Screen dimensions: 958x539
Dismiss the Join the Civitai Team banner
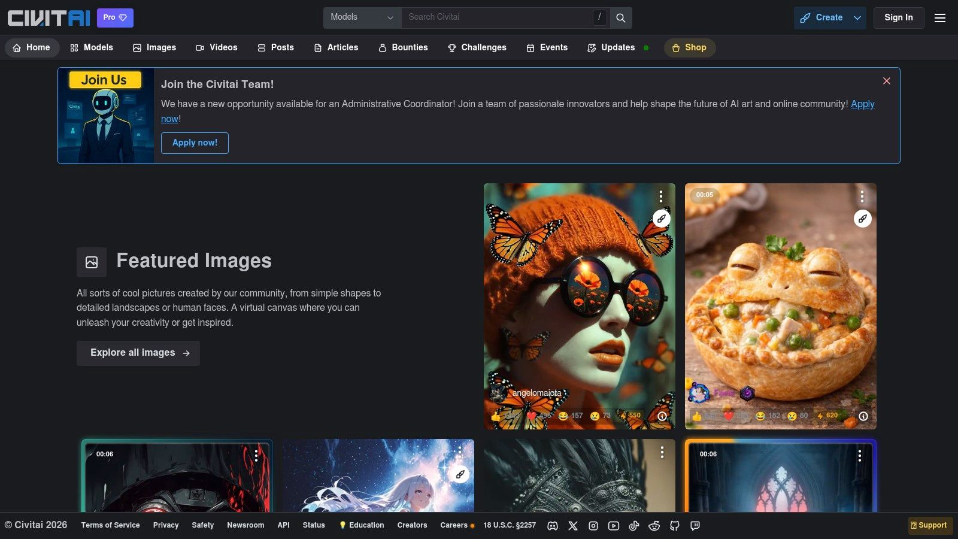[887, 81]
